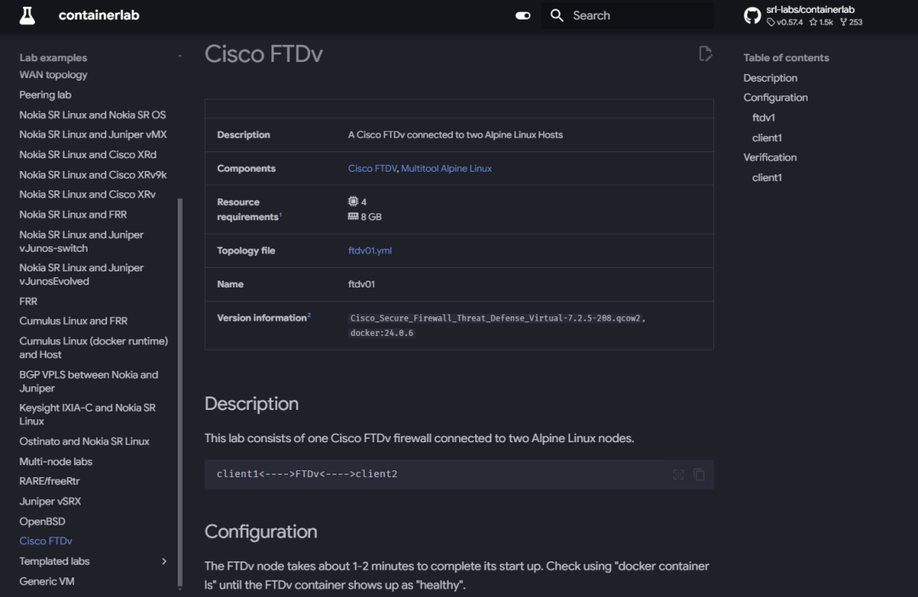Screen dimensions: 918x597
Task: Click the edit this page icon
Action: click(705, 54)
